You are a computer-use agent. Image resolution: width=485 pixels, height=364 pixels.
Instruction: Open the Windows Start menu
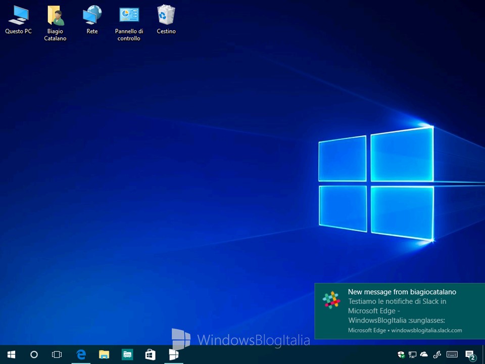tap(12, 355)
